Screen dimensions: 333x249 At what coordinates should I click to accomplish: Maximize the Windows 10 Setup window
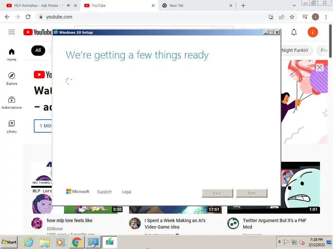[x=271, y=32]
